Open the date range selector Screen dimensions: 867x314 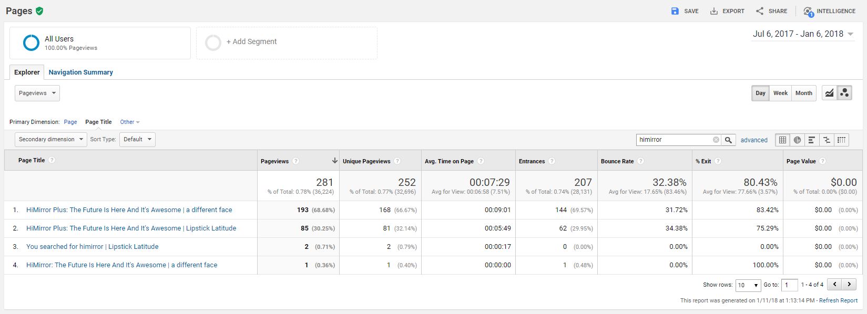click(803, 34)
